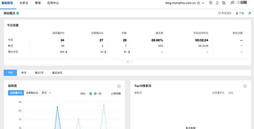Show 浏览量(PV) in trend chart
The image size is (254, 129).
(x=16, y=93)
